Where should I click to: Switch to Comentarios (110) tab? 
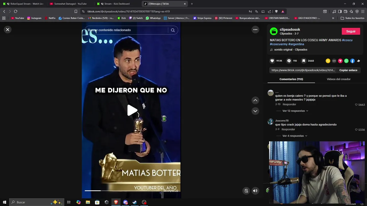[x=291, y=79]
